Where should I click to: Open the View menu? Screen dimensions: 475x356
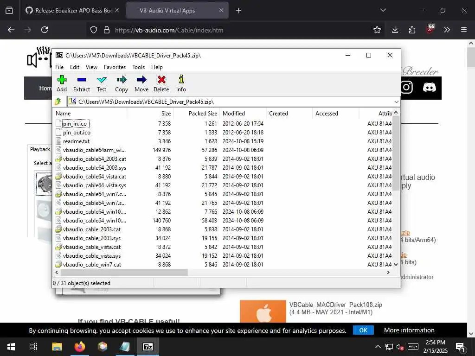point(91,67)
